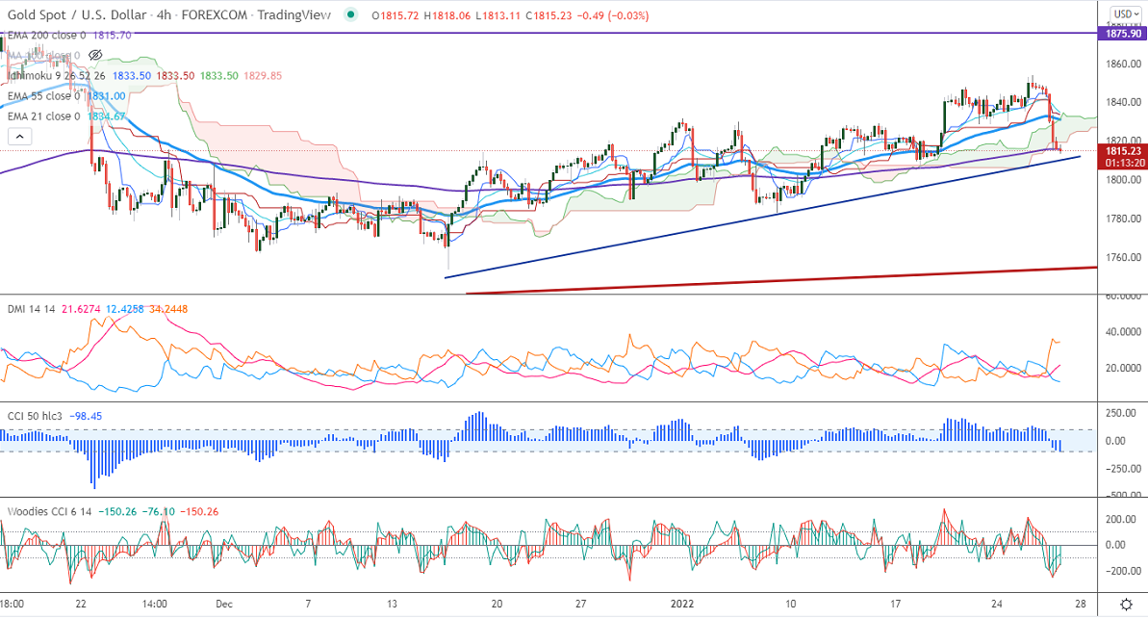The width and height of the screenshot is (1148, 619).
Task: Click the 1815.23 current price label
Action: pyautogui.click(x=1122, y=152)
